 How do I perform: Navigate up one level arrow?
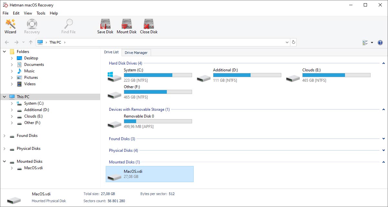tap(31, 42)
